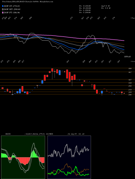Click the MACD: panel heading
135x179 pixels.
click(8, 134)
